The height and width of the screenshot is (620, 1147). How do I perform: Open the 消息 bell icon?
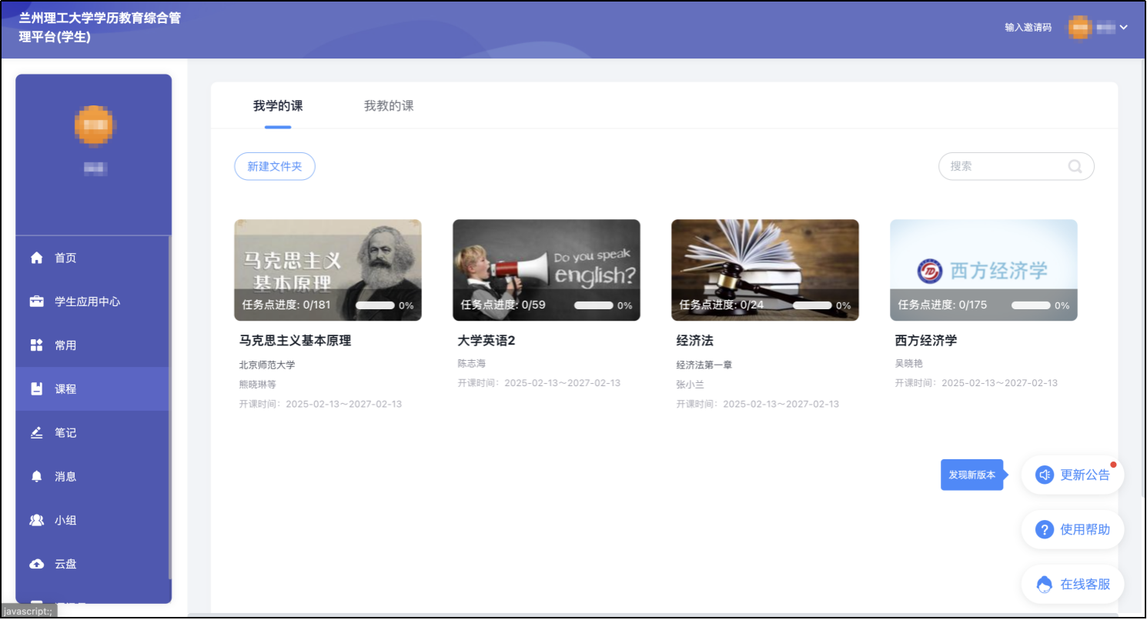click(36, 477)
